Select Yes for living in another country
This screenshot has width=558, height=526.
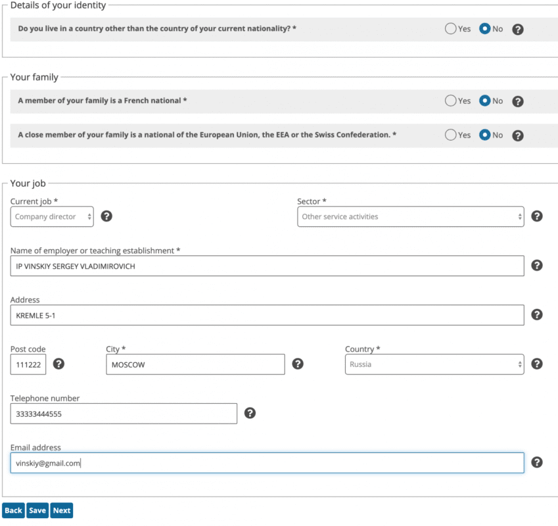tap(451, 29)
